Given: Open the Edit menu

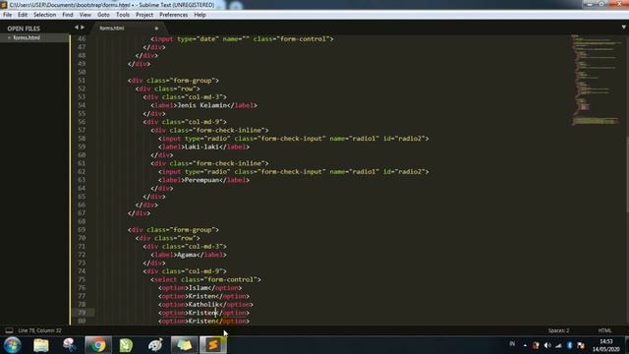Looking at the screenshot, I should [x=23, y=15].
